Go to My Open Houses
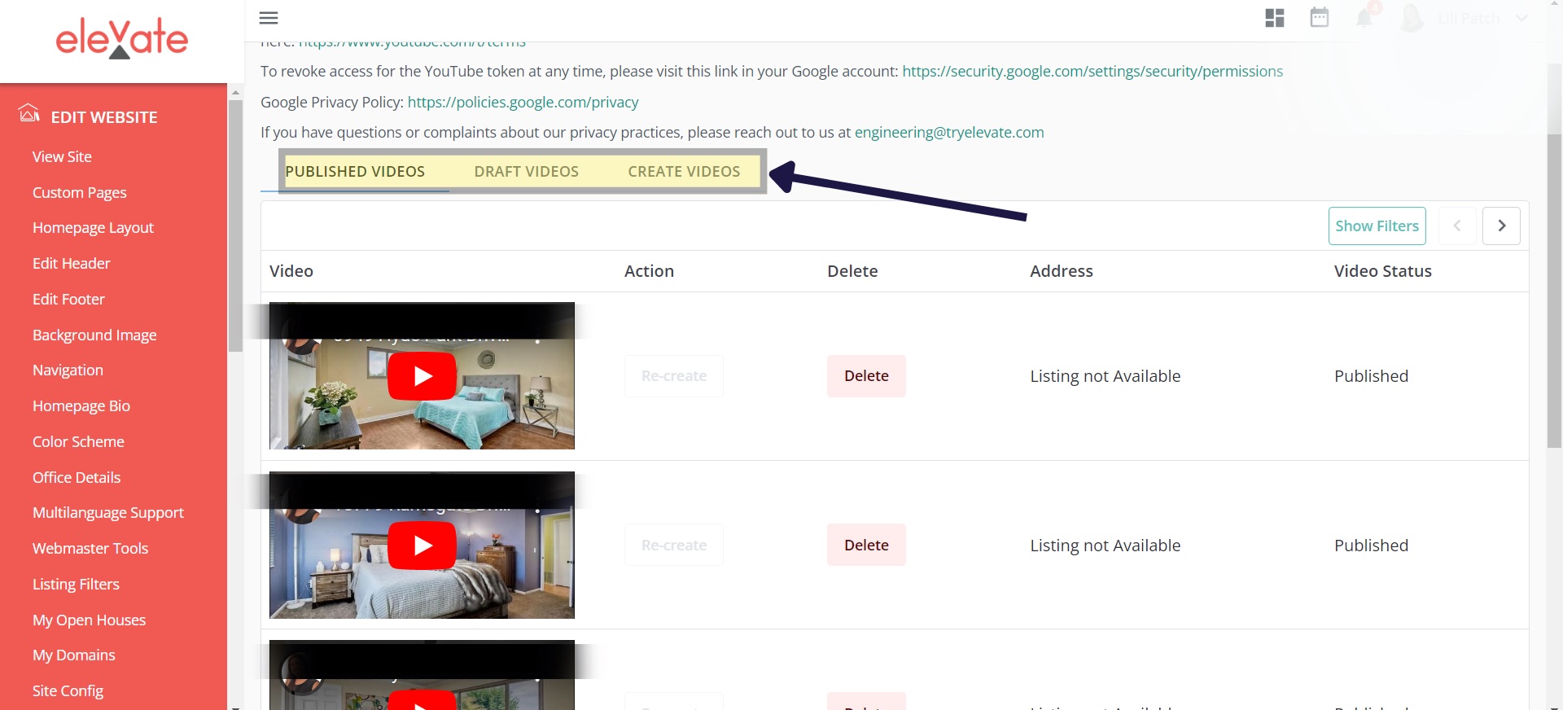The height and width of the screenshot is (710, 1563). point(89,620)
